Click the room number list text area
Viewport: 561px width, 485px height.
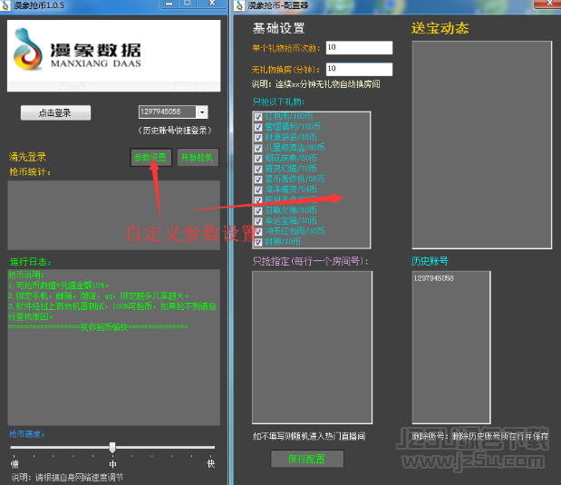tap(312, 347)
